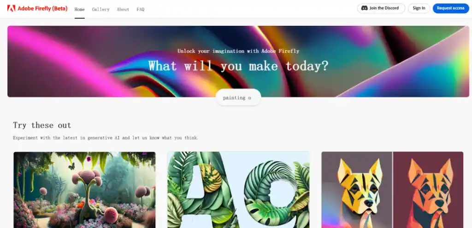Click the Adobe logo icon
Viewport: 472px width, 228px height.
[x=11, y=8]
